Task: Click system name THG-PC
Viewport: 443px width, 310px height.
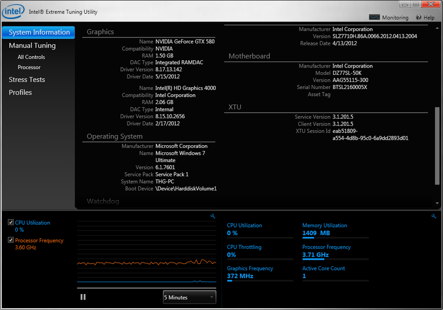Action: (165, 182)
